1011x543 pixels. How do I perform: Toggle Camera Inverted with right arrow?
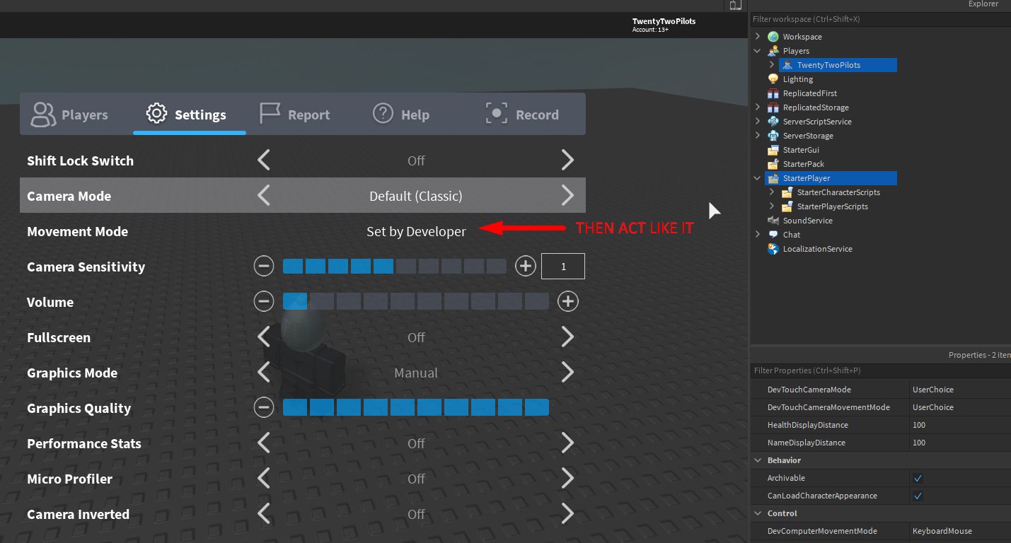coord(567,514)
